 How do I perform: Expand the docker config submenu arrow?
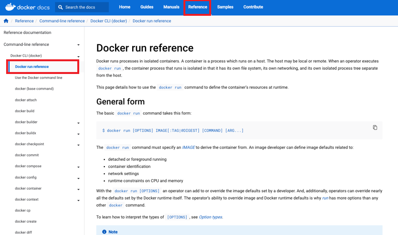78,178
